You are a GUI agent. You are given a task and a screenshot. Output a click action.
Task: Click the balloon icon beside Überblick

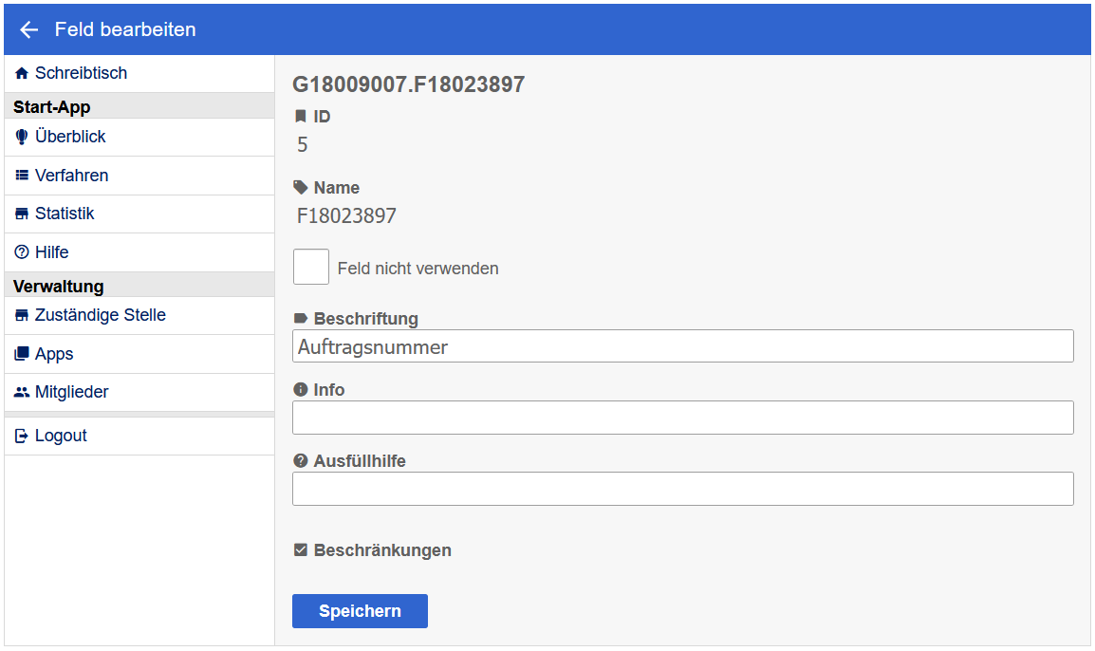22,137
